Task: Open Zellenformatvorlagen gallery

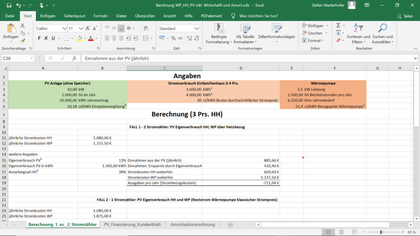Action: (x=276, y=34)
